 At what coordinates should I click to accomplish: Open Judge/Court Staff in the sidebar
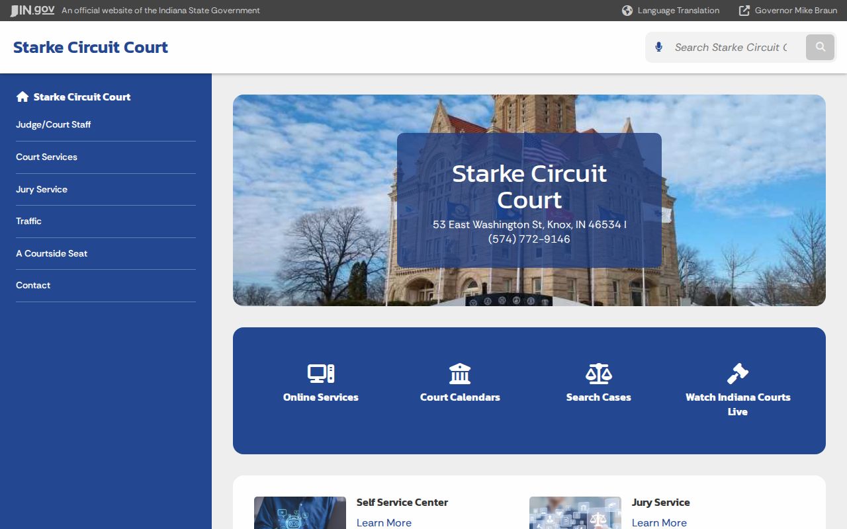click(54, 124)
